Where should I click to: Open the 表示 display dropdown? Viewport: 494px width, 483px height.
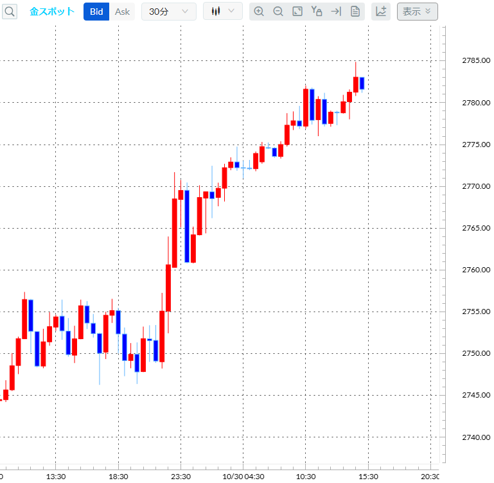(x=417, y=12)
